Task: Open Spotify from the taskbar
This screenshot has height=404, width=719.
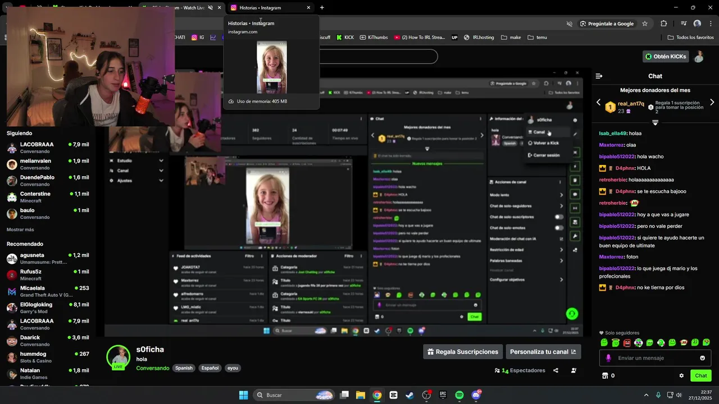Action: click(x=459, y=395)
